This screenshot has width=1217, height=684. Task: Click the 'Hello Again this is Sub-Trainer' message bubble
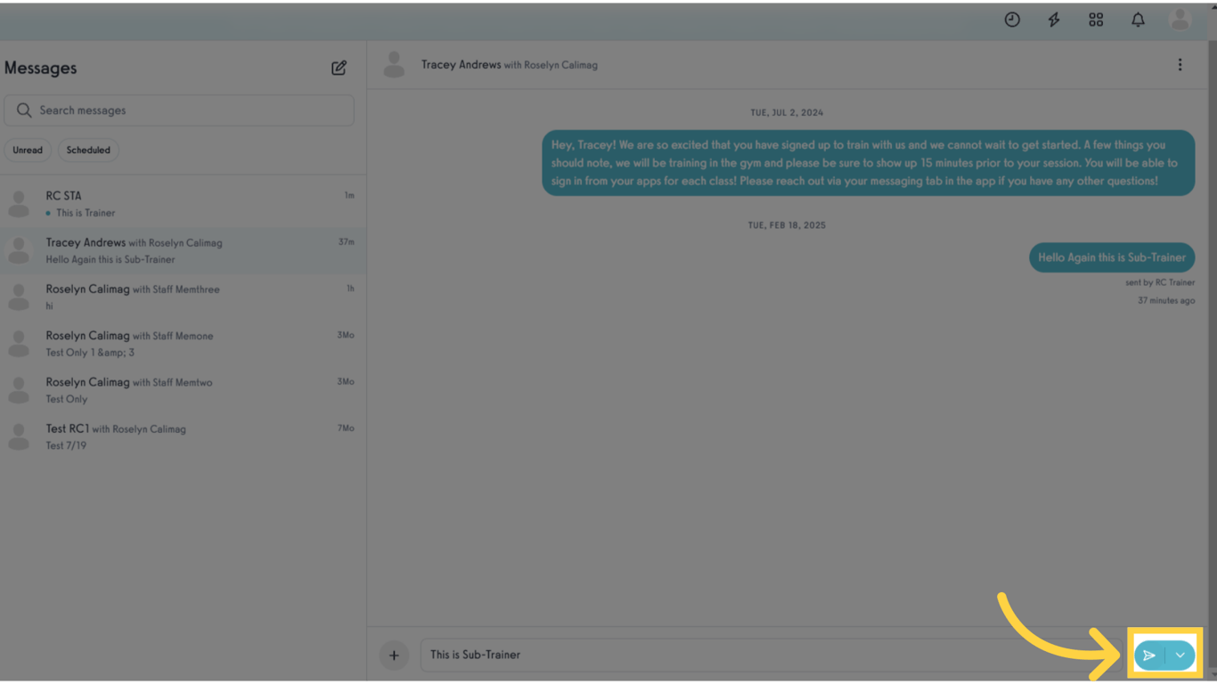point(1112,257)
